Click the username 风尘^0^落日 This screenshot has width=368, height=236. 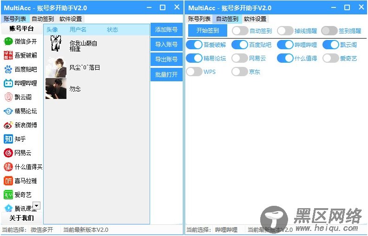coord(85,67)
